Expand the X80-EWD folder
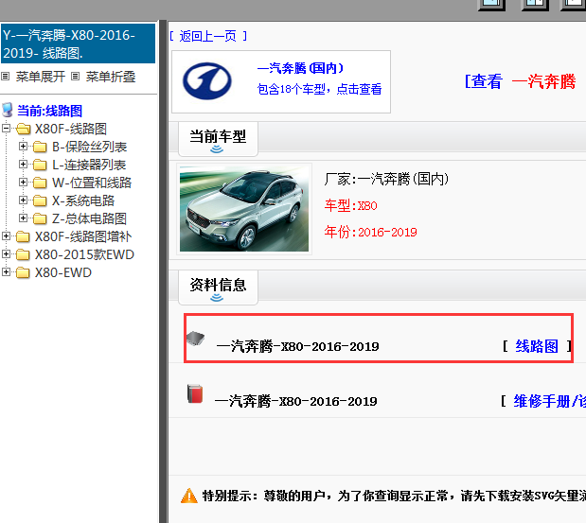The height and width of the screenshot is (523, 586). 6,271
